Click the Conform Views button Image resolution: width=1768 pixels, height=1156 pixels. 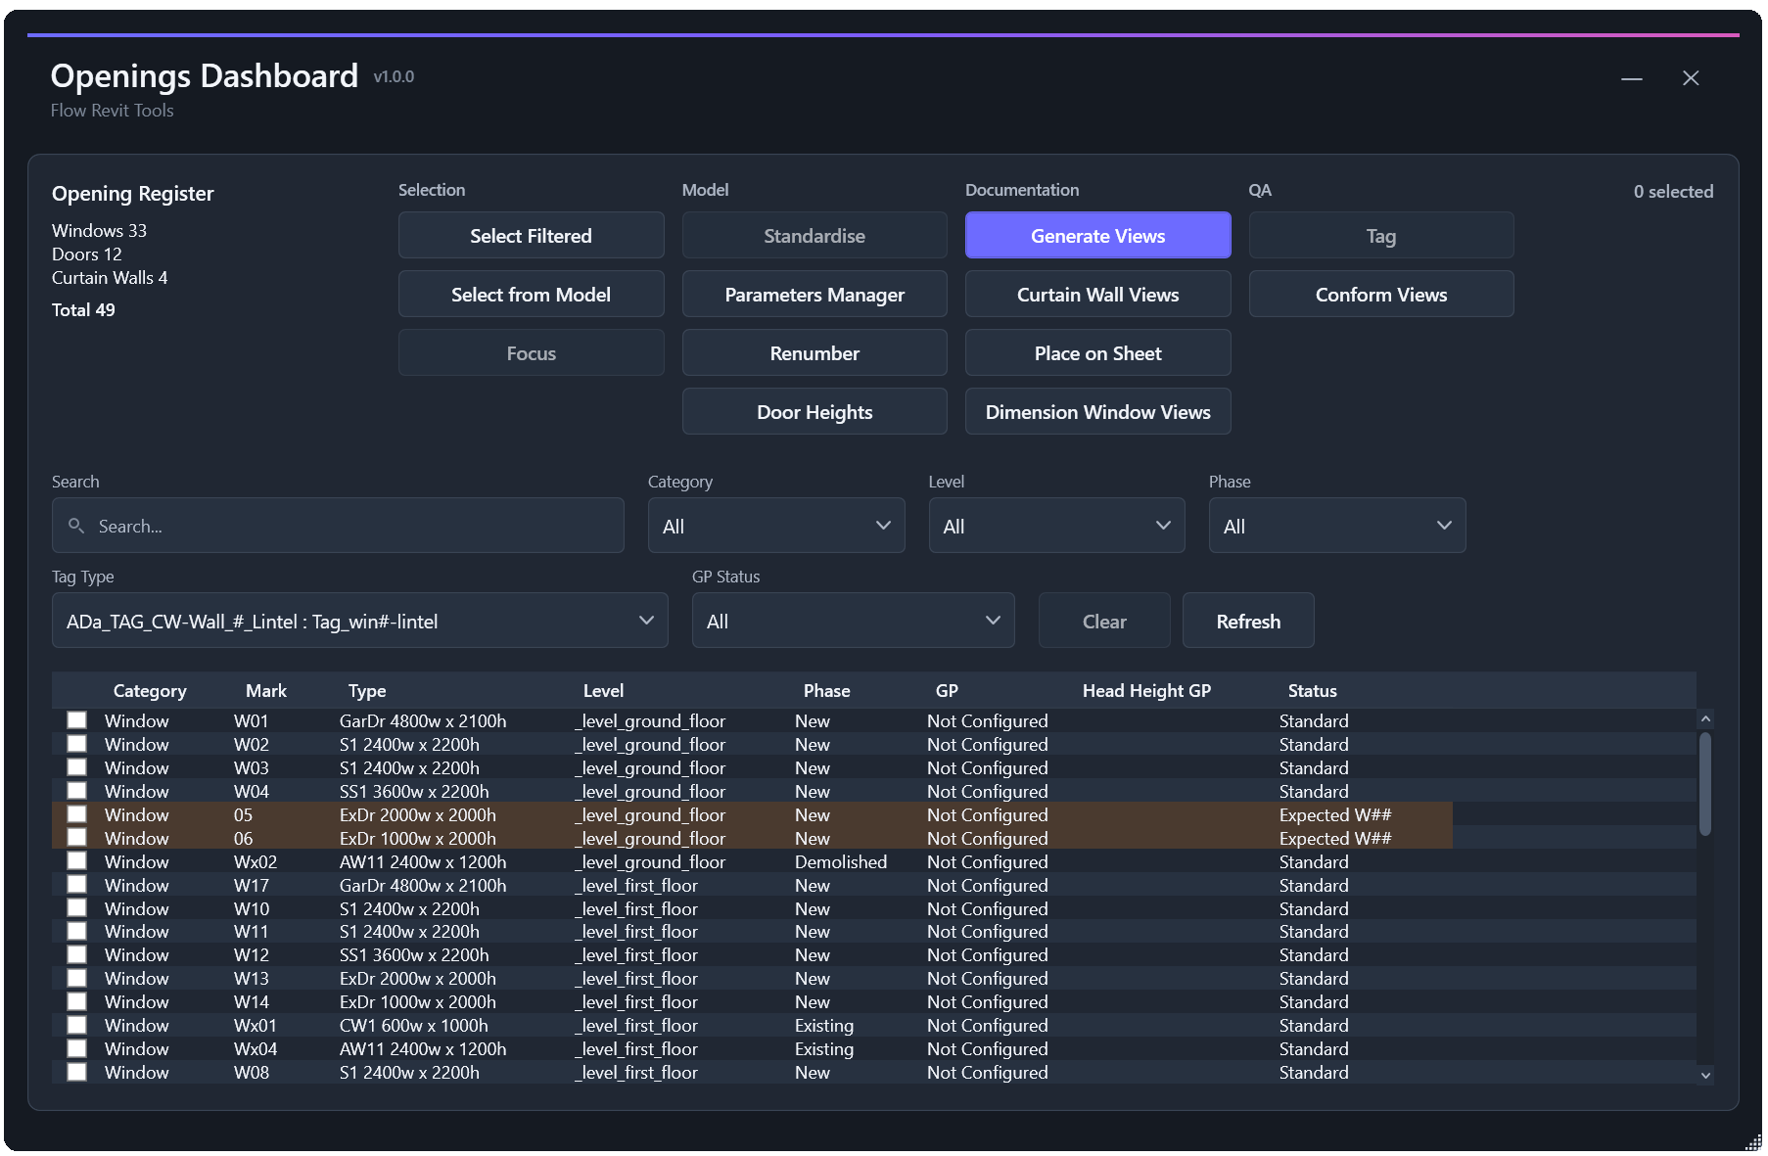[1381, 294]
